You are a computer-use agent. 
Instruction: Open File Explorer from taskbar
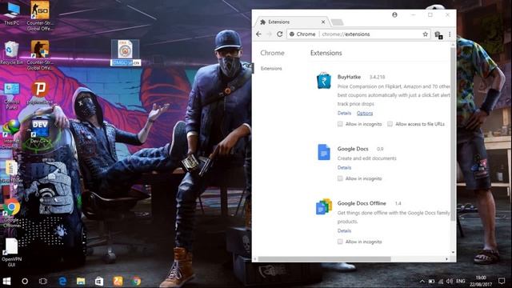coord(81,281)
